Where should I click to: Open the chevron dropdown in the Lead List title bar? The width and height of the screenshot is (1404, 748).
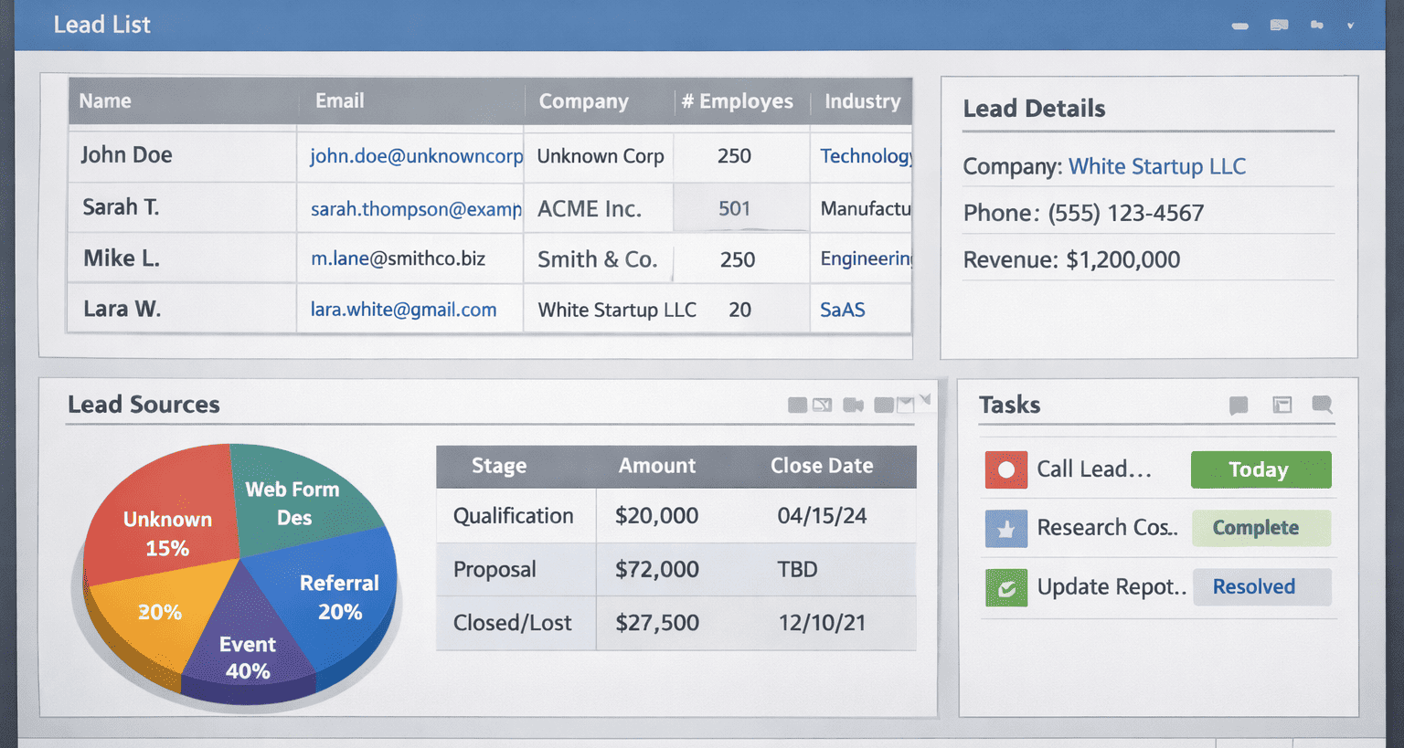1350,26
